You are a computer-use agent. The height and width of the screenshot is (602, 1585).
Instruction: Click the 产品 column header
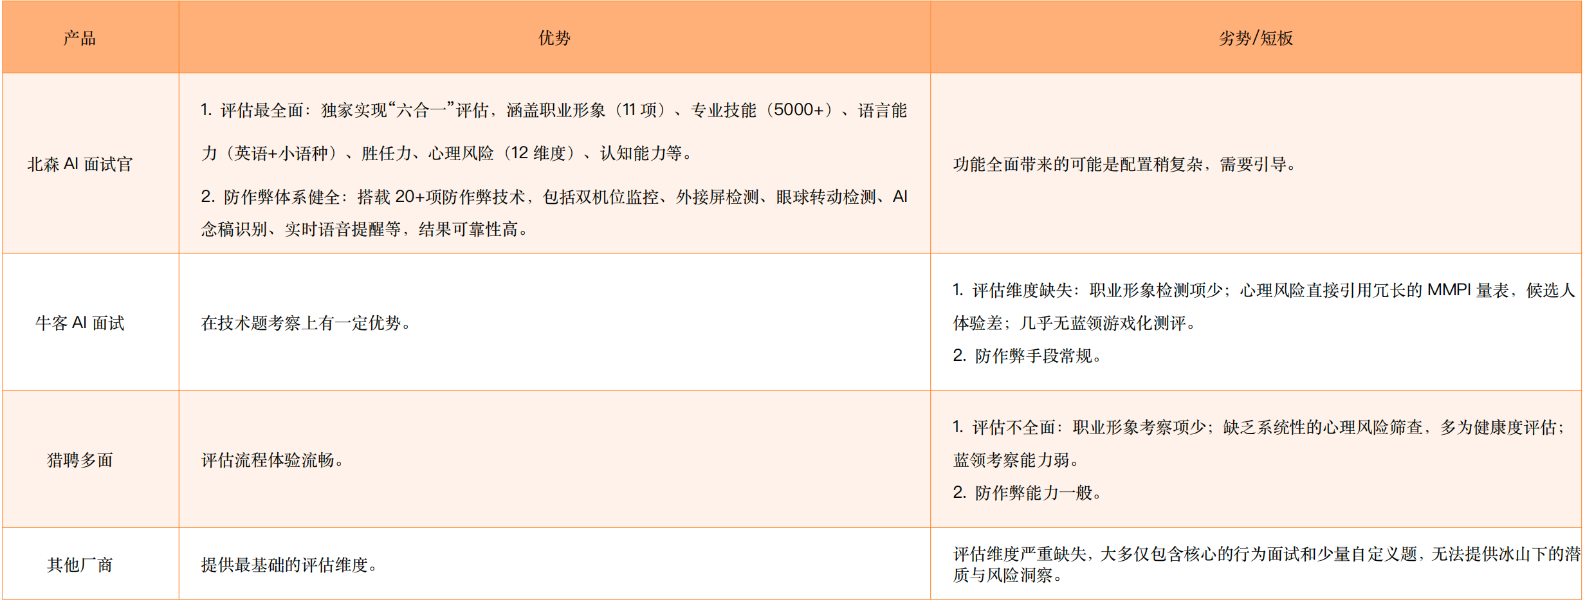91,37
